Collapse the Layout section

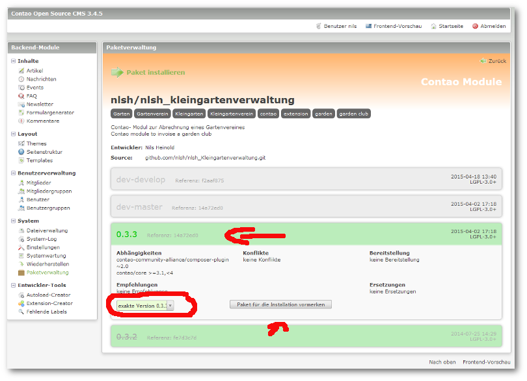pos(14,134)
